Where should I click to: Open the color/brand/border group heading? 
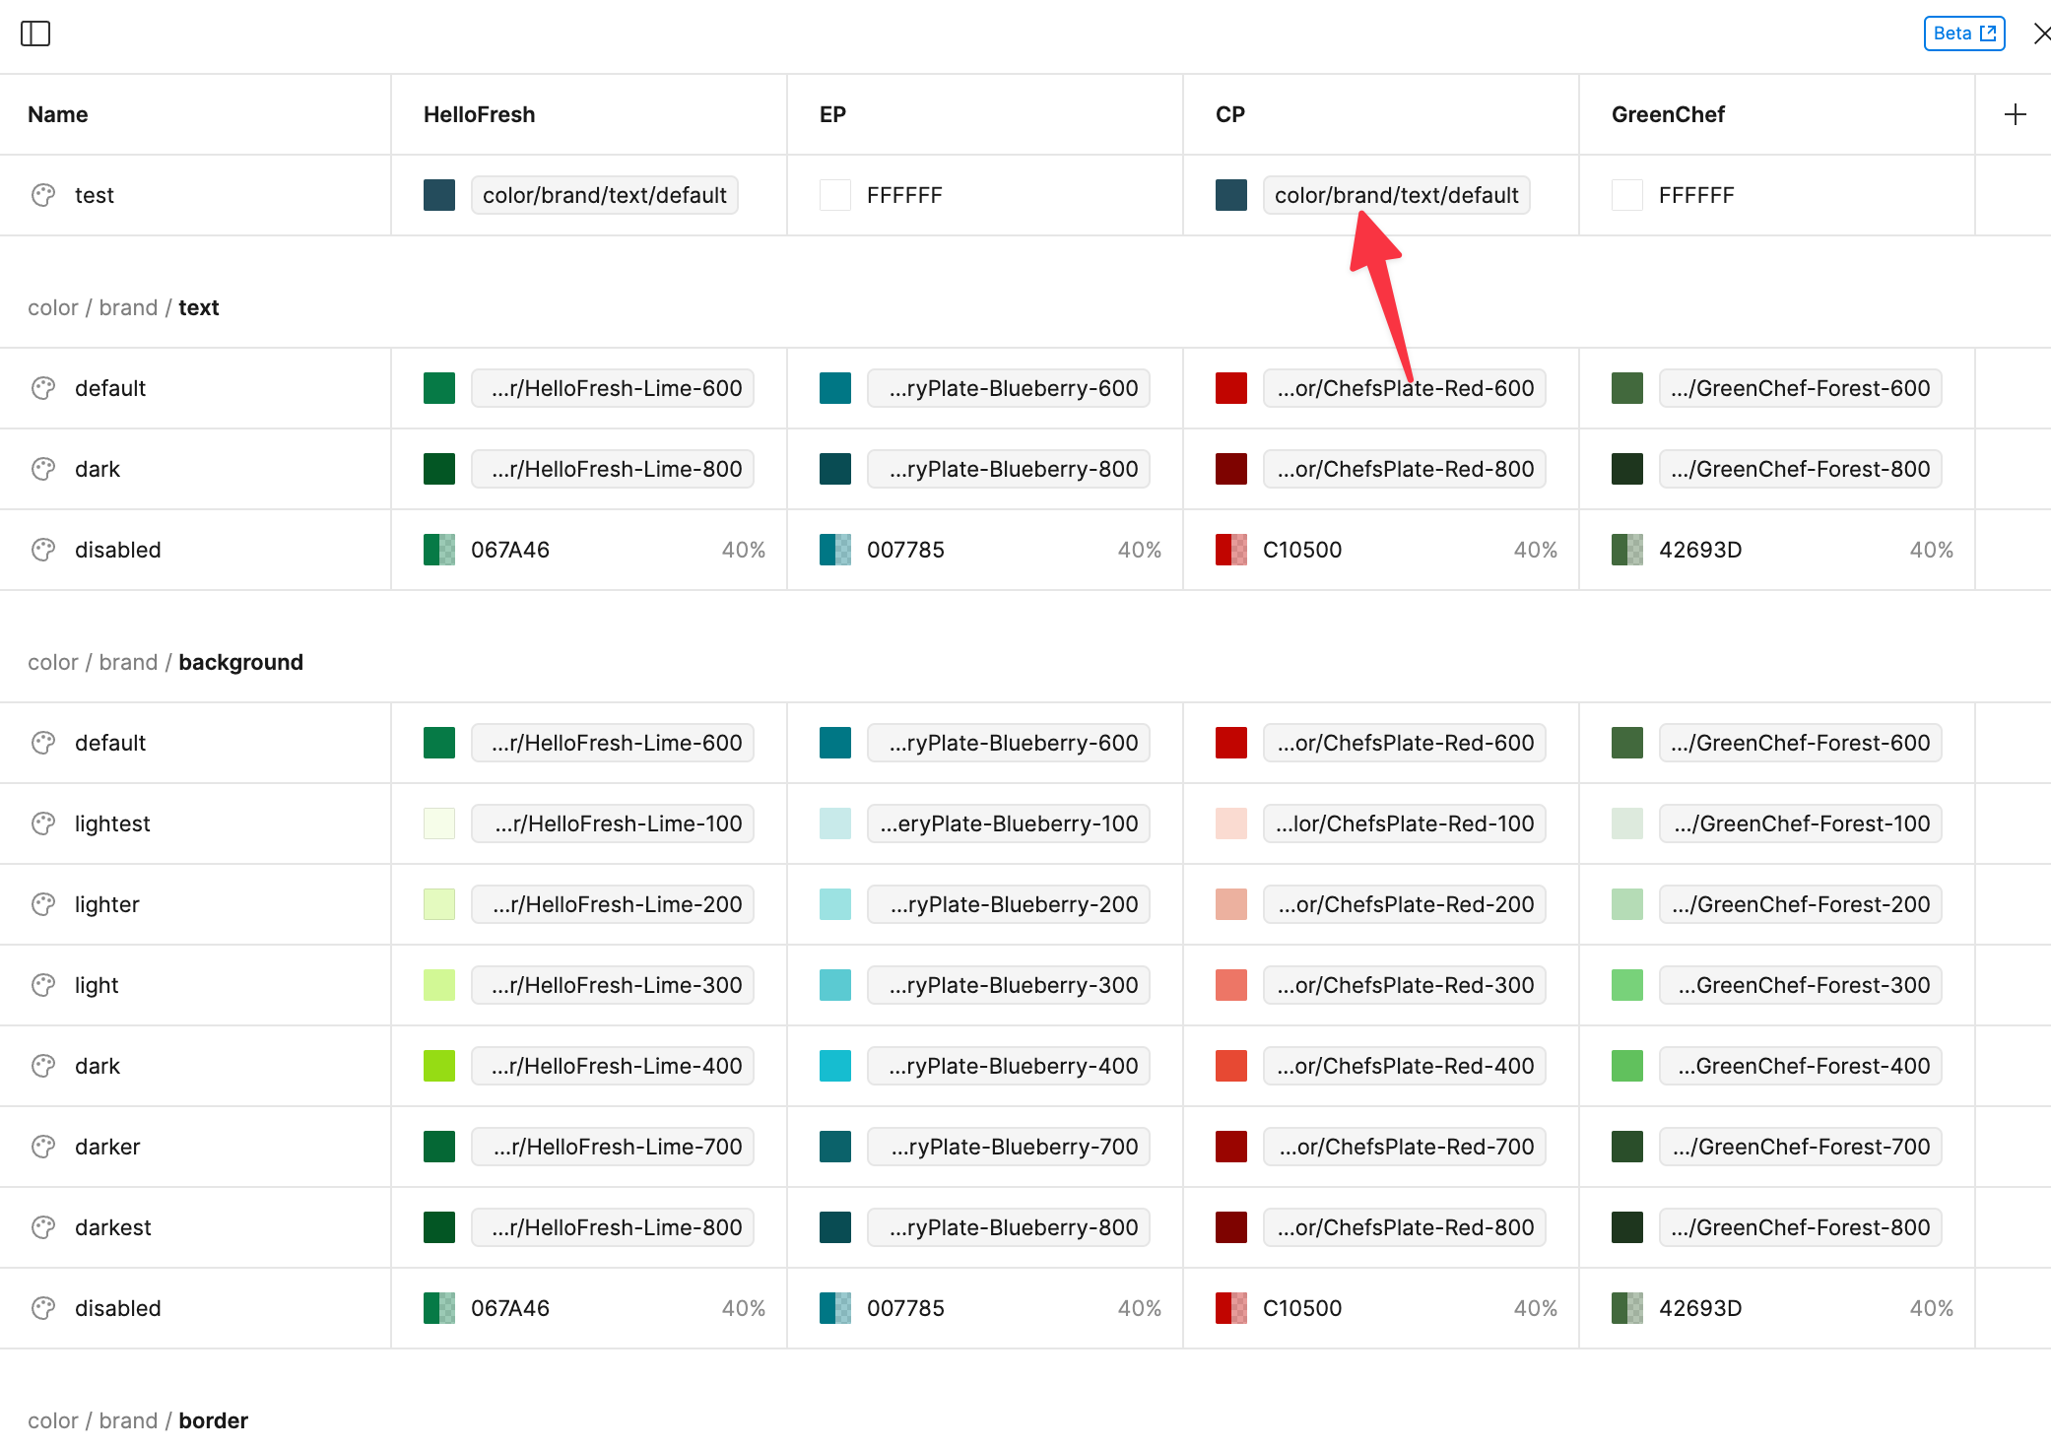[x=138, y=1420]
